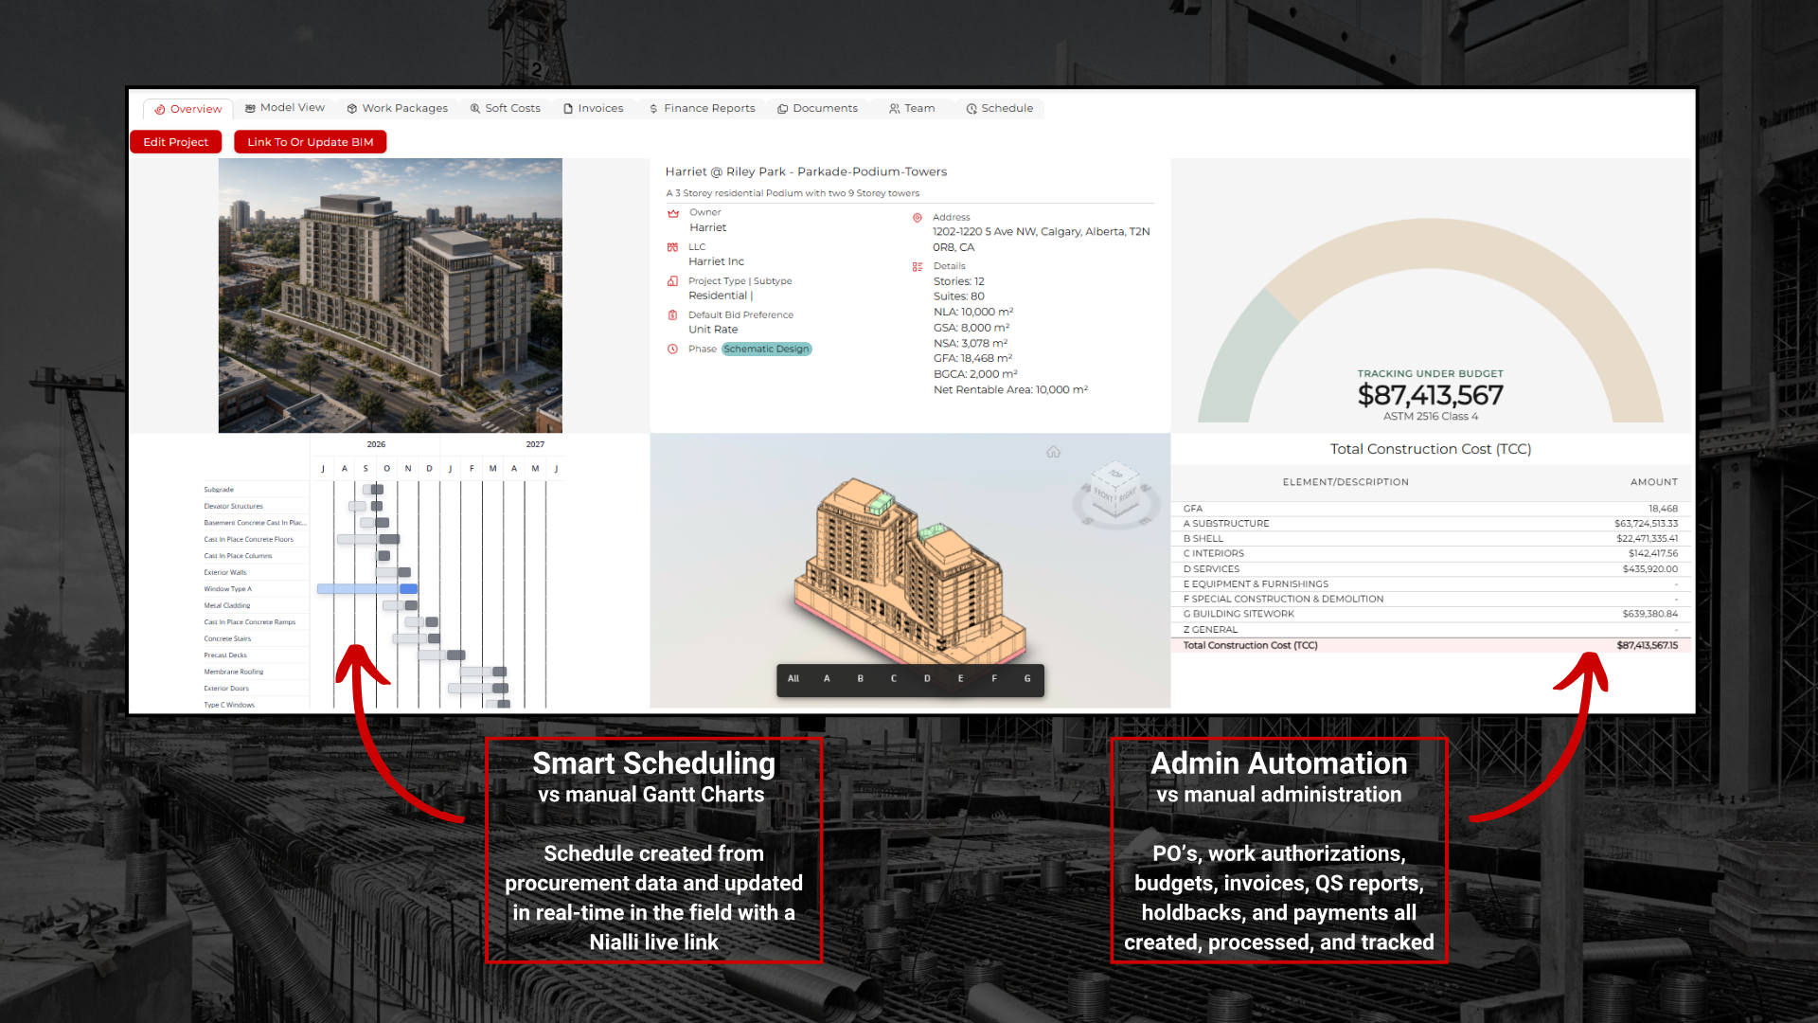This screenshot has width=1818, height=1023.
Task: Click the B SHELL cost row
Action: (x=1430, y=539)
